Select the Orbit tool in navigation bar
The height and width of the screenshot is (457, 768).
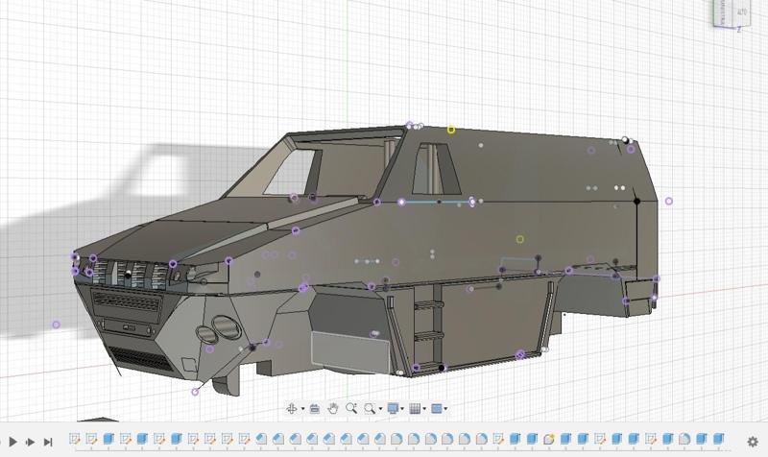[x=292, y=408]
